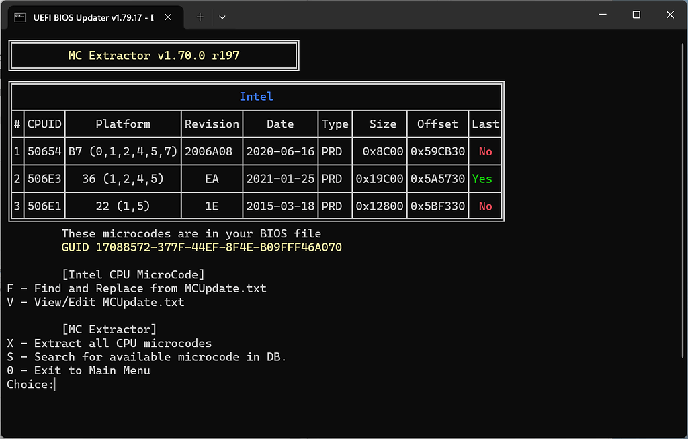688x439 pixels.
Task: Click offset value 0x59CB30
Action: 437,151
